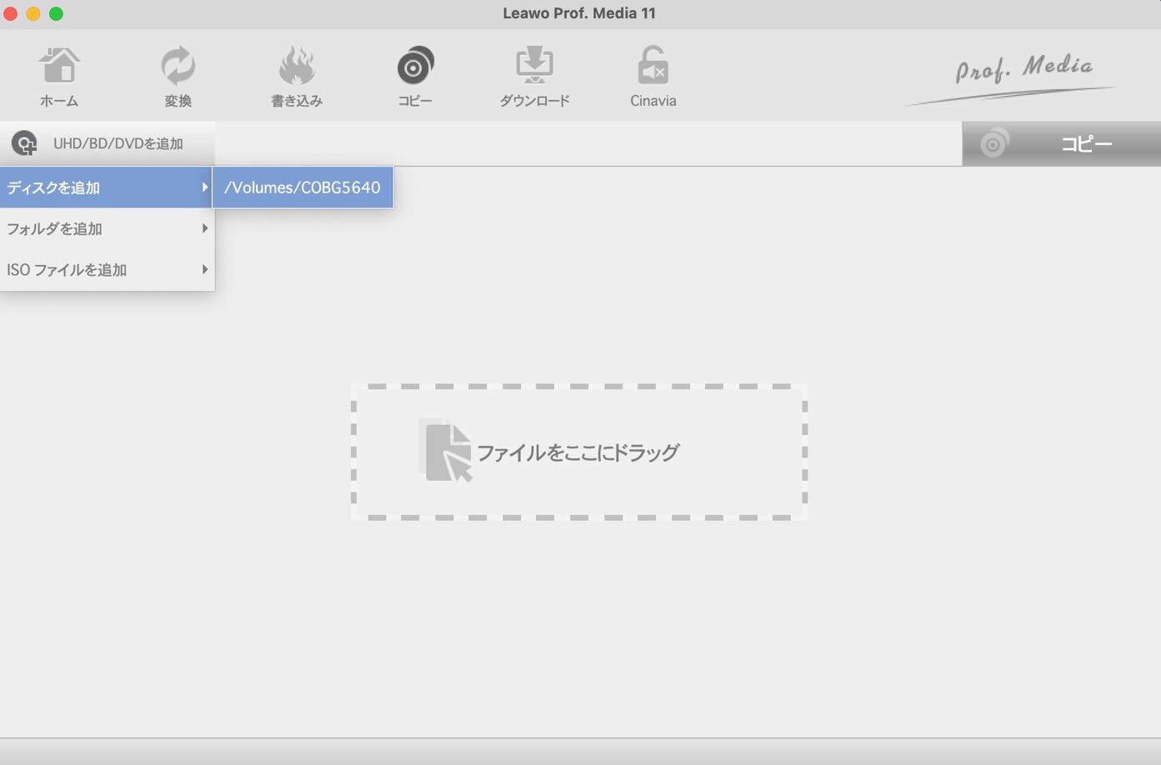Click the UHD/BD/DVDを追加 button
The image size is (1161, 765).
click(x=108, y=143)
